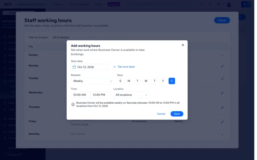The height and width of the screenshot is (160, 257).
Task: Open Design Site in left sidebar
Action: pos(15,155)
